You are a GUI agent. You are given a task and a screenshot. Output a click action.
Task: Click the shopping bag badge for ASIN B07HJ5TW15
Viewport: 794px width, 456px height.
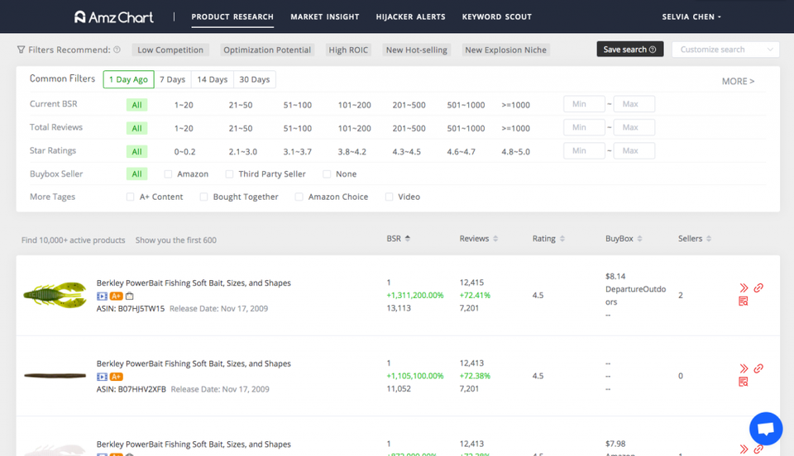click(130, 297)
